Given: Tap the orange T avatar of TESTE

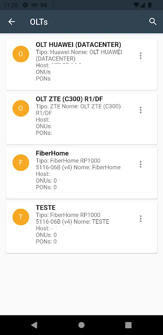Looking at the screenshot, I should click(21, 217).
